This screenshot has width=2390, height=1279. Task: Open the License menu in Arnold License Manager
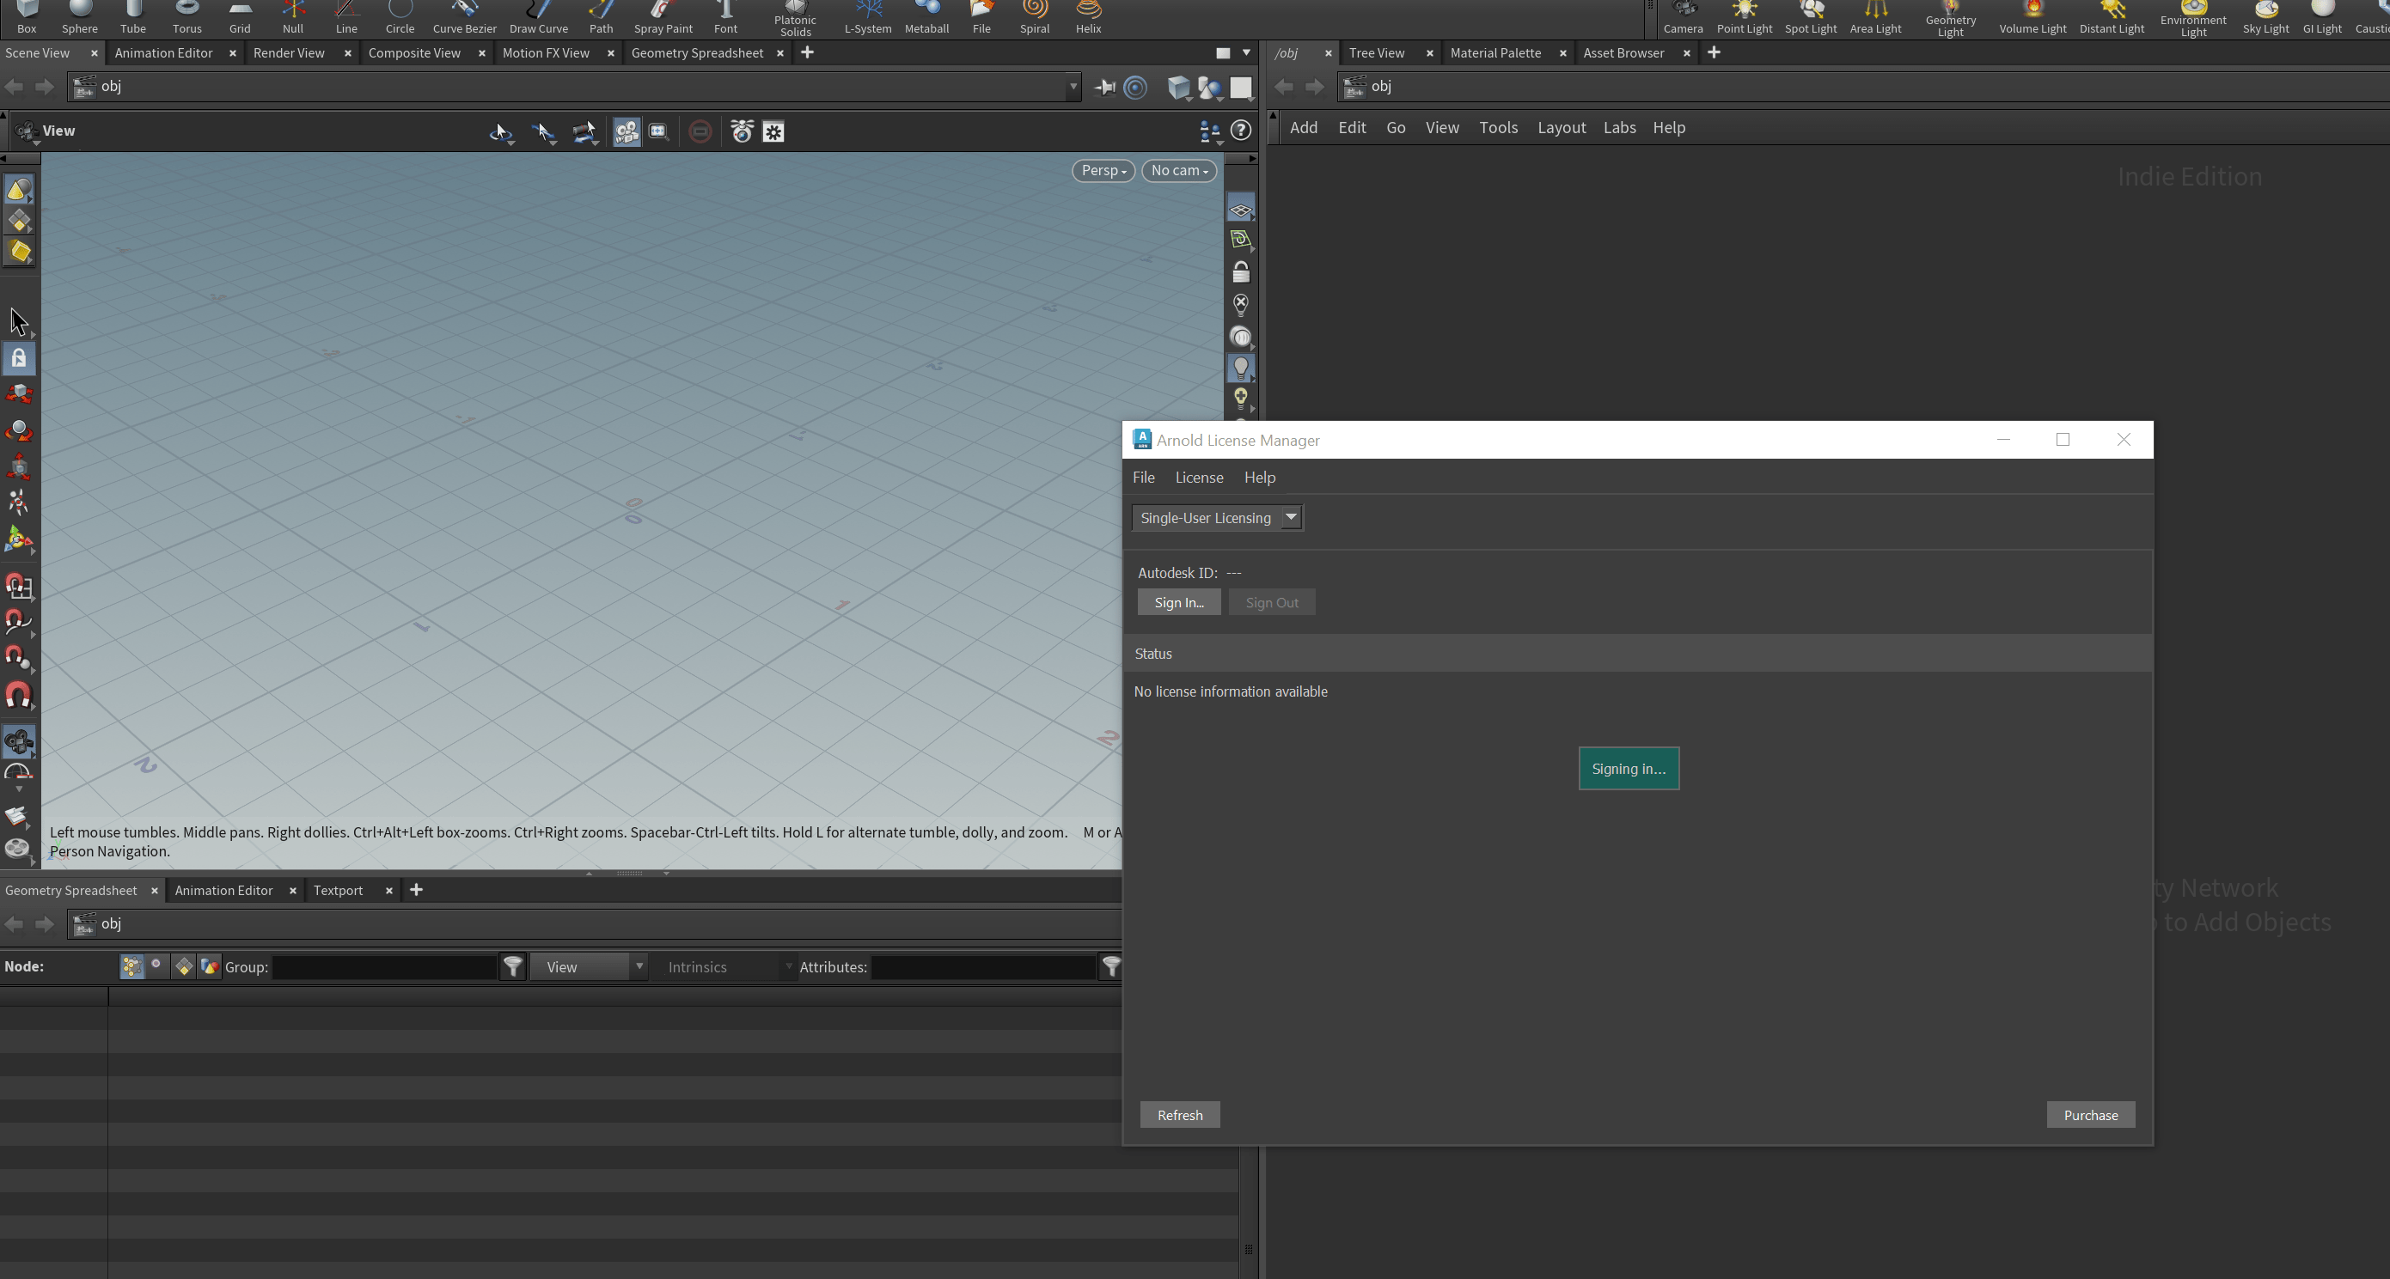point(1199,477)
